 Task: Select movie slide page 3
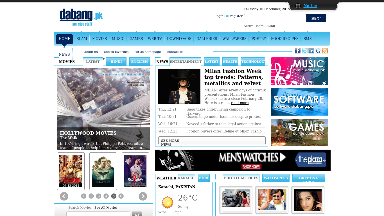[98, 196]
